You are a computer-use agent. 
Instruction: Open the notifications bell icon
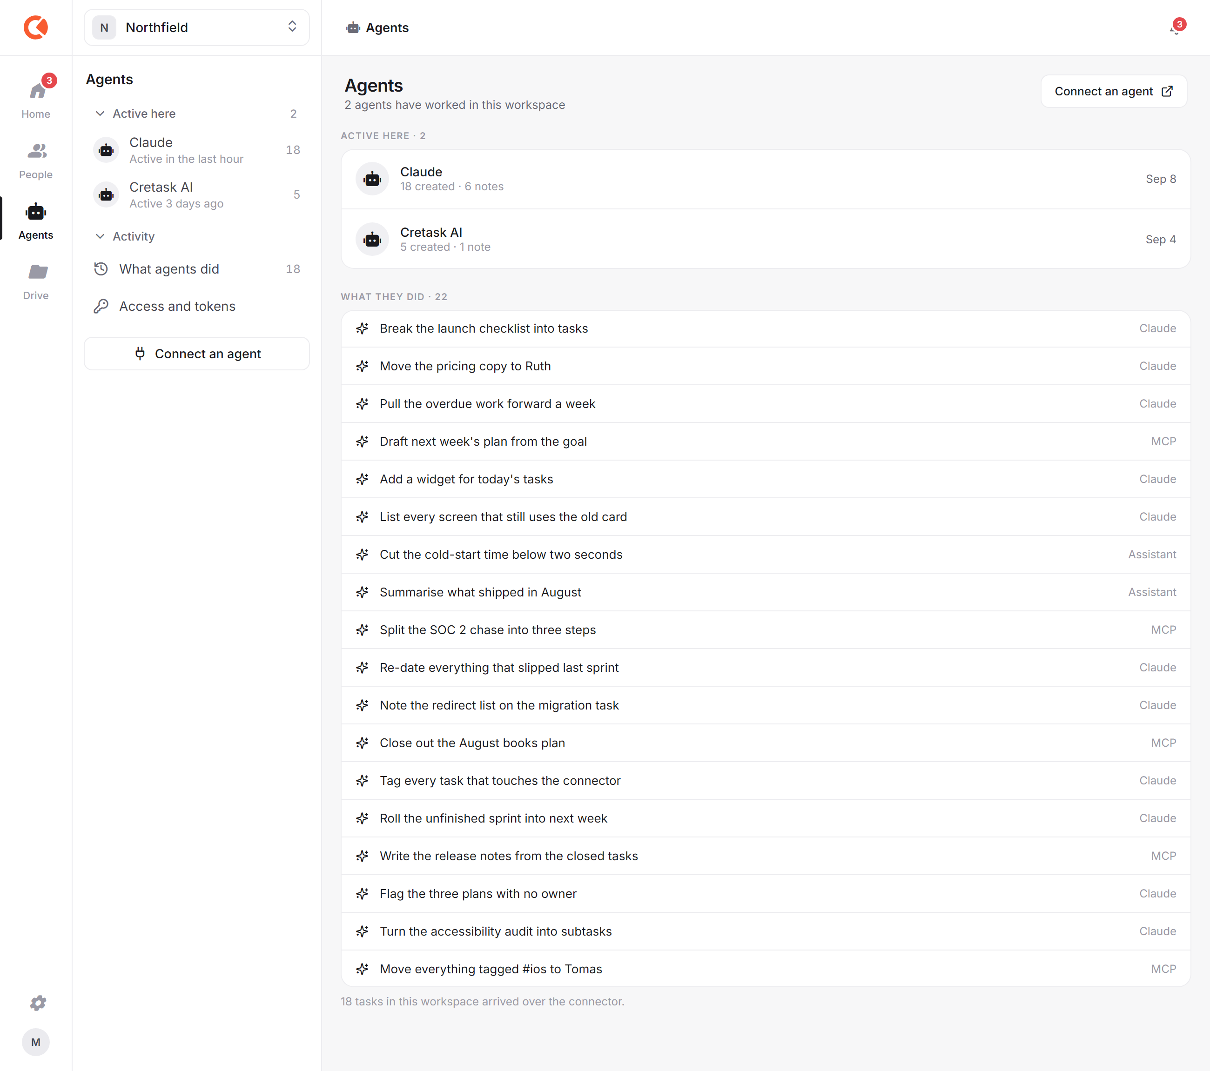(x=1176, y=28)
